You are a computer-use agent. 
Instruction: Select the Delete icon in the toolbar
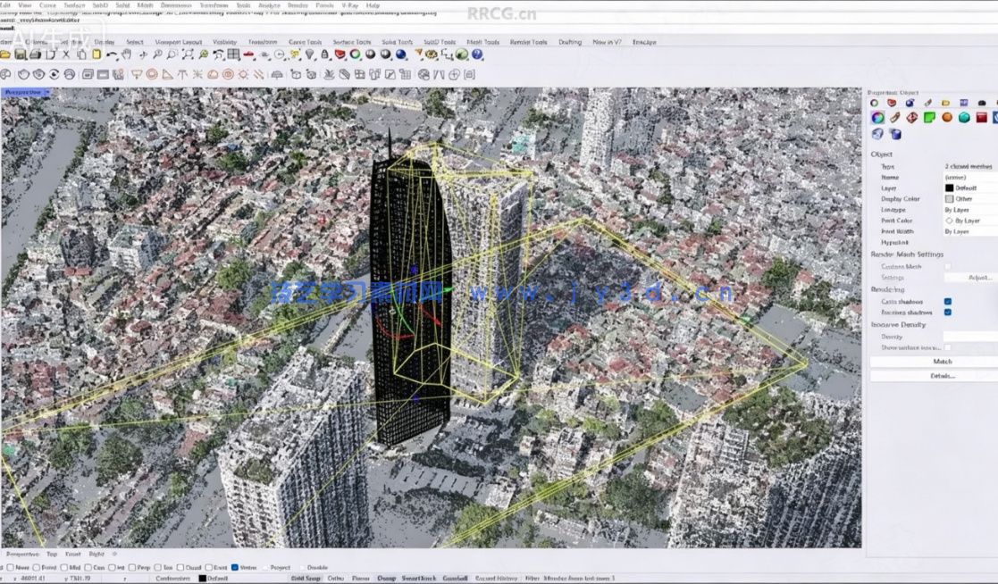pos(66,59)
